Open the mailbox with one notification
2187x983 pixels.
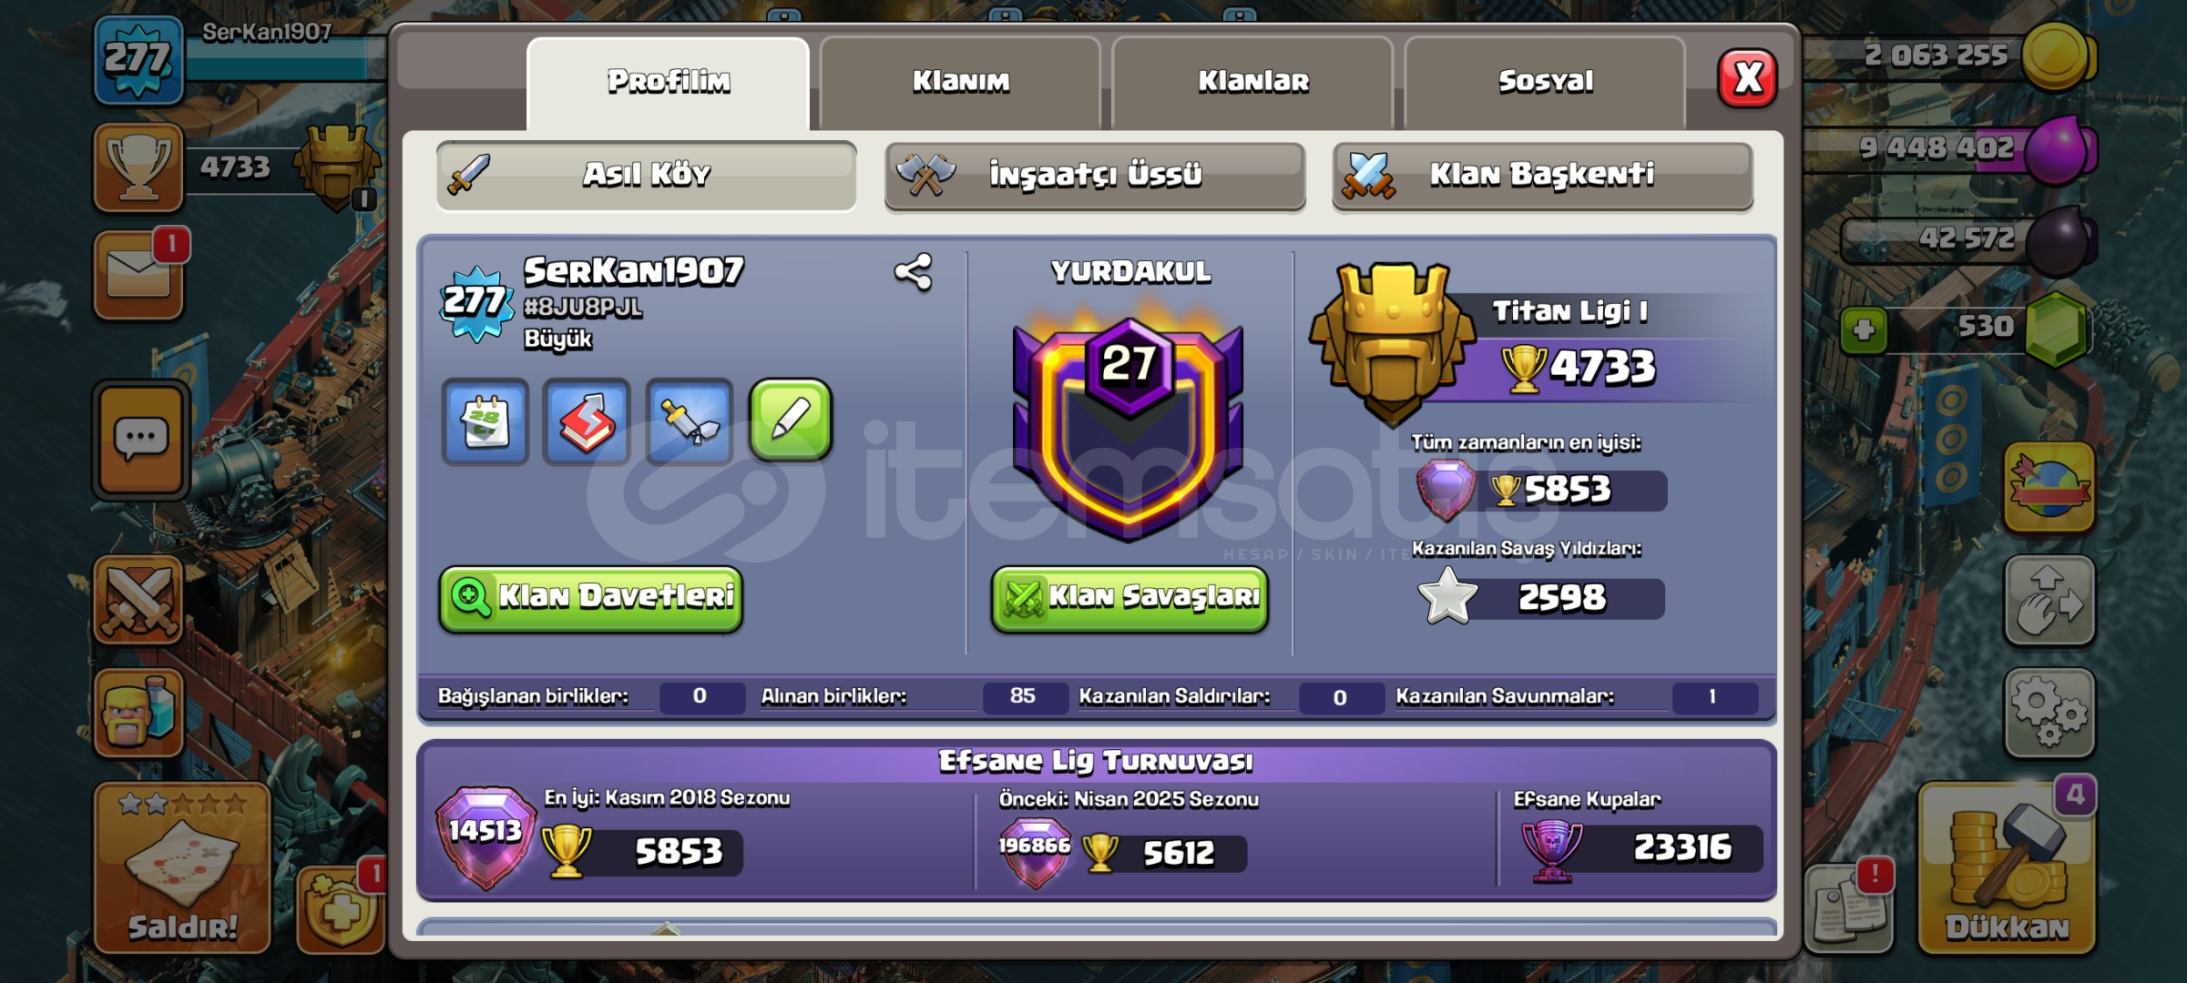tap(139, 275)
